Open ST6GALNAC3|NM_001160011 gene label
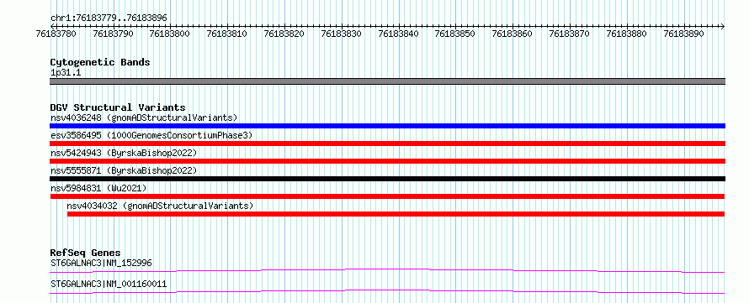Viewport: 749px width, 303px height. click(109, 284)
